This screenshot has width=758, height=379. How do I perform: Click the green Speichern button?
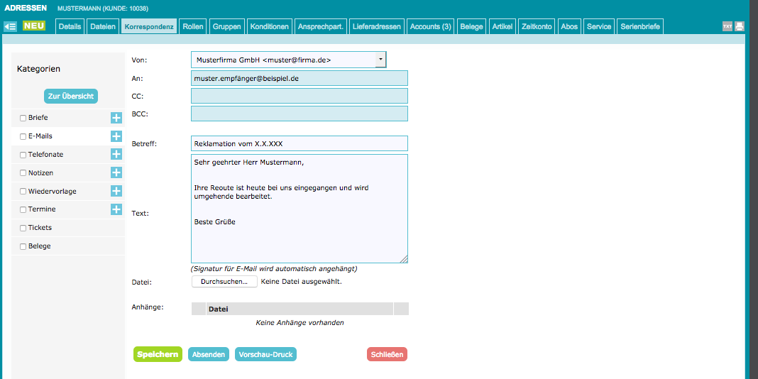(x=158, y=354)
